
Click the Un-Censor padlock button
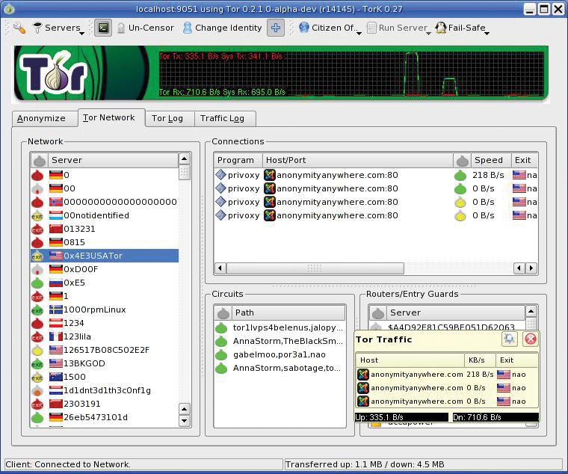click(145, 28)
